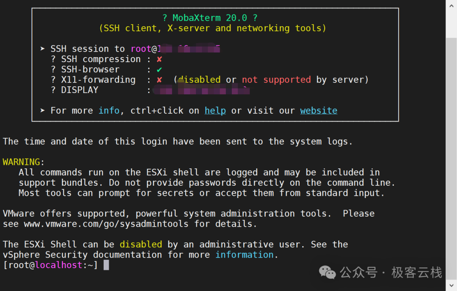Click the WeChat logo in the watermark

[327, 272]
